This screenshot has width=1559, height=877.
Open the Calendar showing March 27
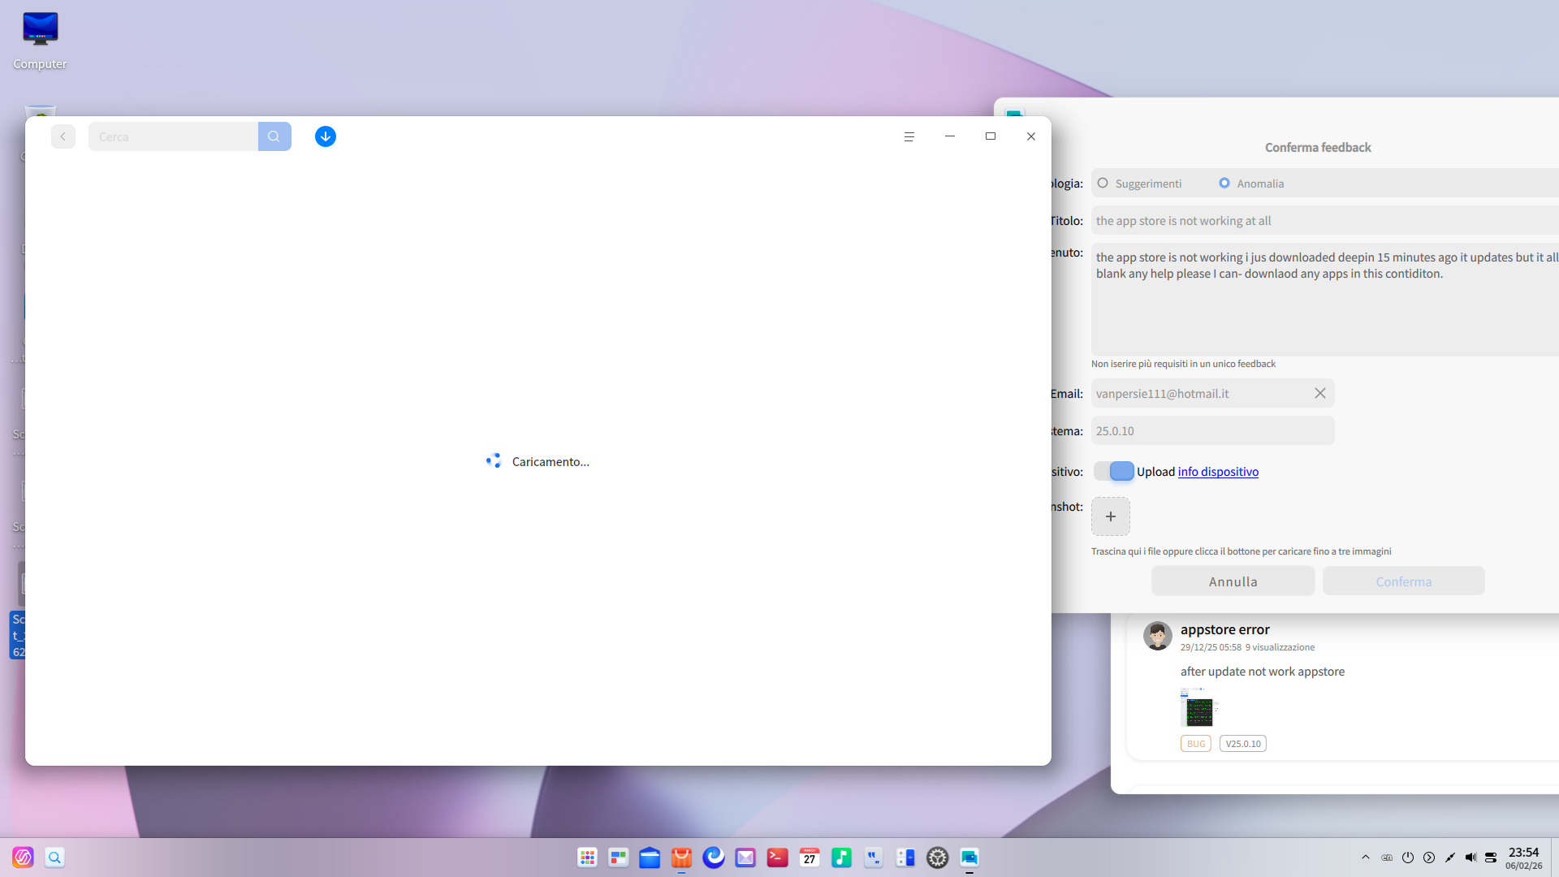809,857
